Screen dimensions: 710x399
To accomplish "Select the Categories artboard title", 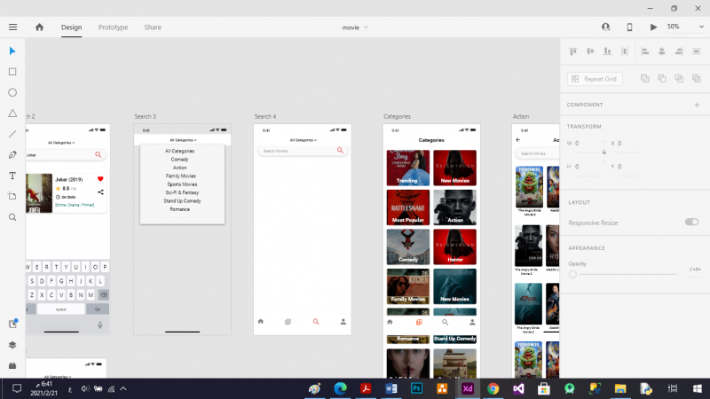I will coord(397,116).
